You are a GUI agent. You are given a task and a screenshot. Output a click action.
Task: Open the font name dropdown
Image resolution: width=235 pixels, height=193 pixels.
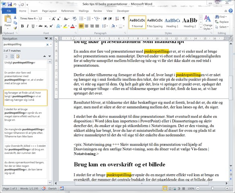coord(37,19)
